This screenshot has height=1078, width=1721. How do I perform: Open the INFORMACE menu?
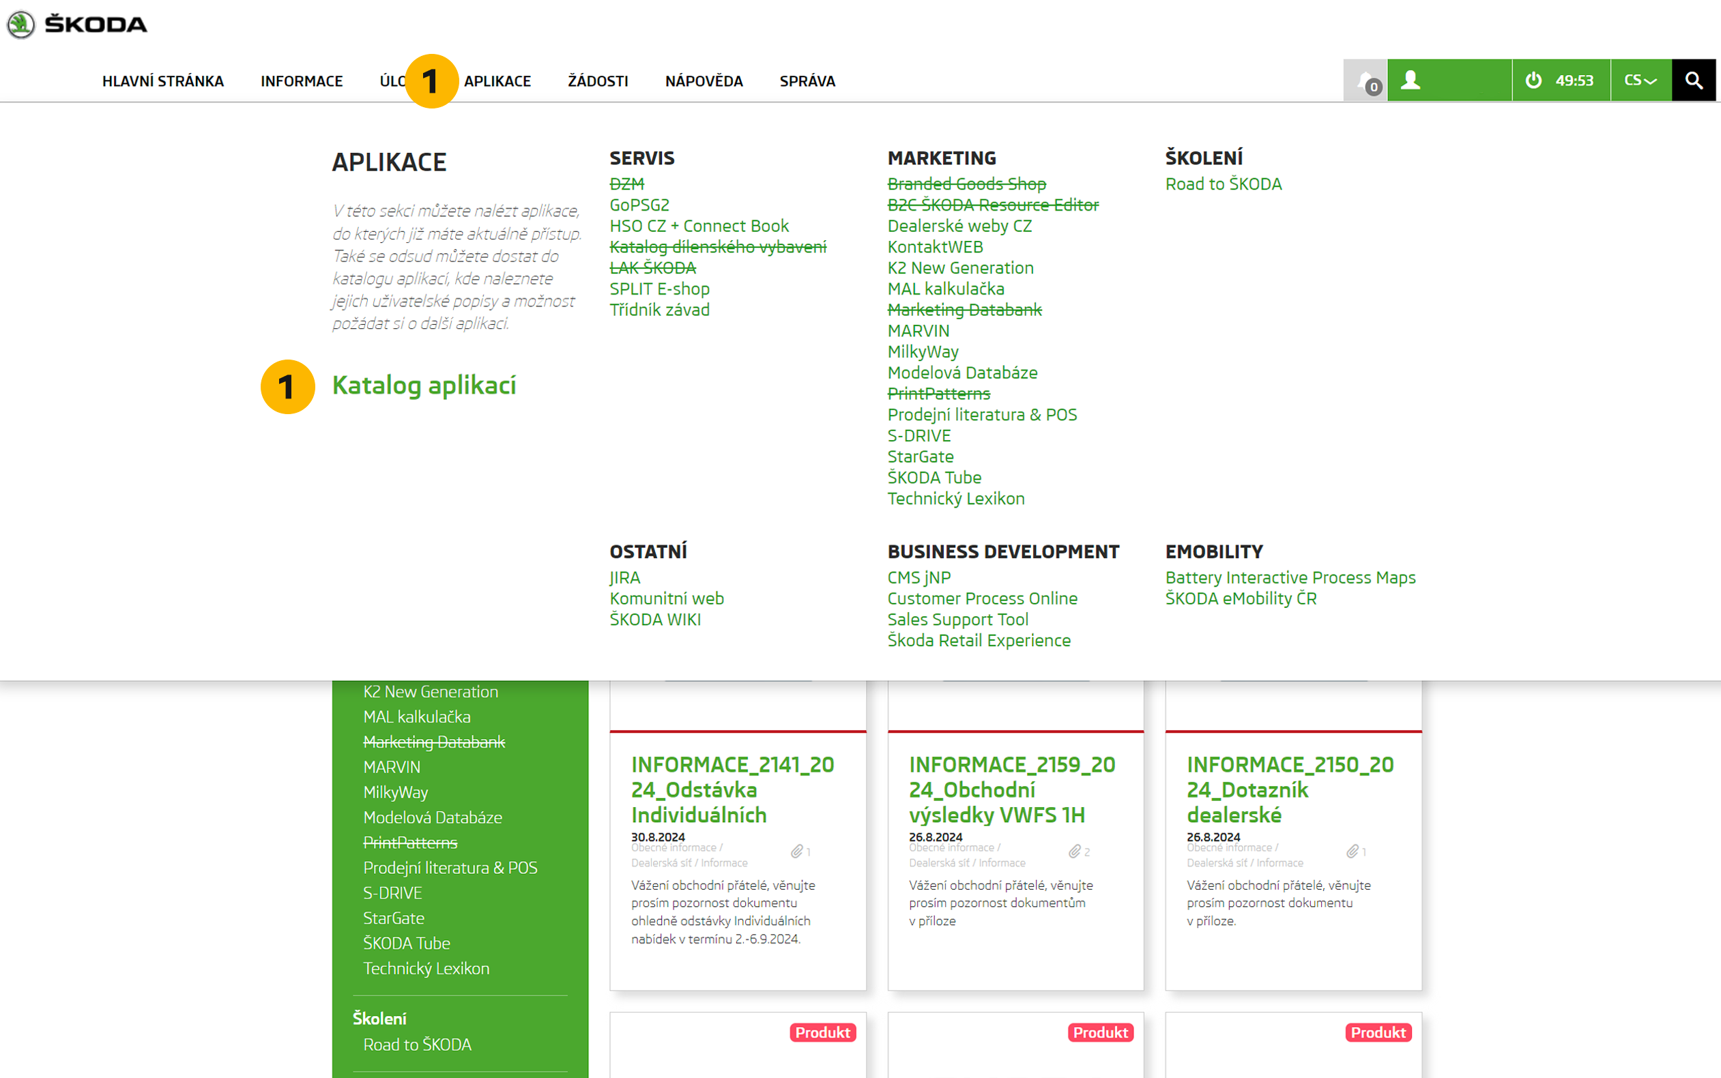coord(302,81)
